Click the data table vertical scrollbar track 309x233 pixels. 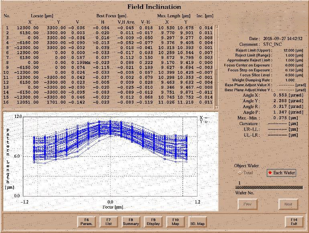click(216, 67)
